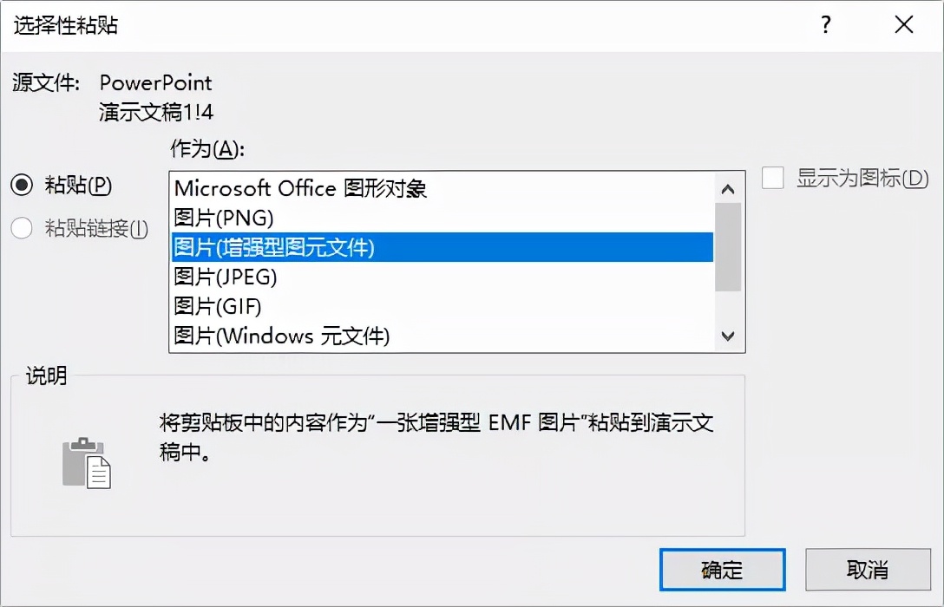Click the list scroll up arrow
Screen dimensions: 944x607
(x=728, y=190)
